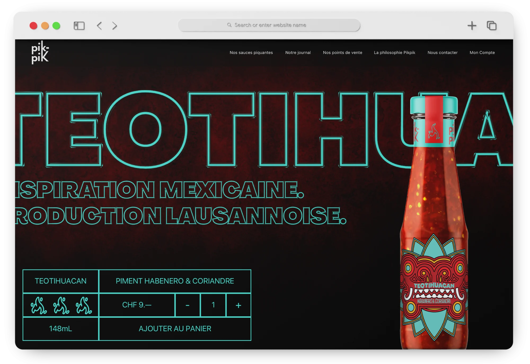Open Nos sauces piquantes menu
This screenshot has height=364, width=530.
pos(251,53)
